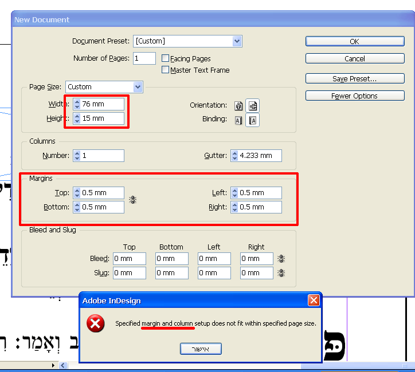Image resolution: width=415 pixels, height=372 pixels.
Task: Click the Slug Top field
Action: click(x=130, y=273)
